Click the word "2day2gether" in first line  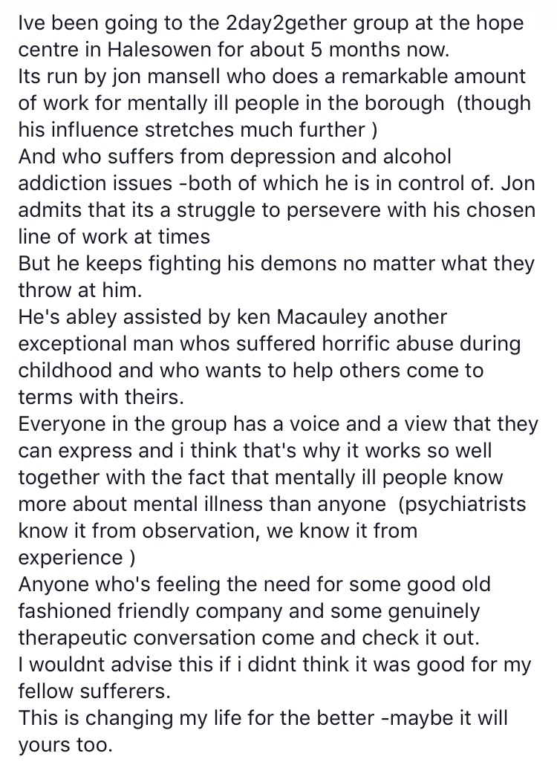pos(286,23)
